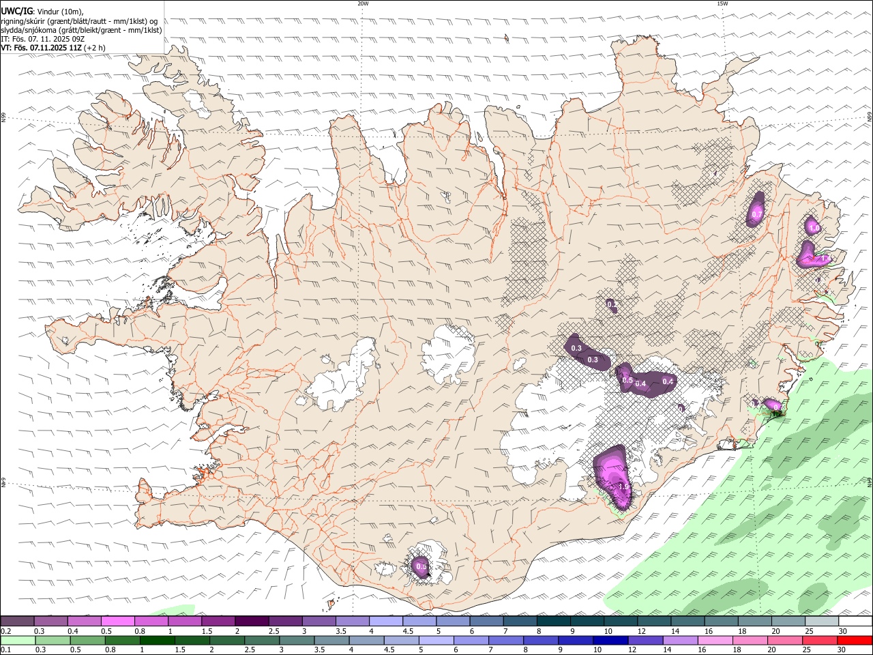Click the 'VT: Fös. 07.11.2025 11Z (+2 h)' line
Image resolution: width=873 pixels, height=655 pixels.
pos(53,48)
